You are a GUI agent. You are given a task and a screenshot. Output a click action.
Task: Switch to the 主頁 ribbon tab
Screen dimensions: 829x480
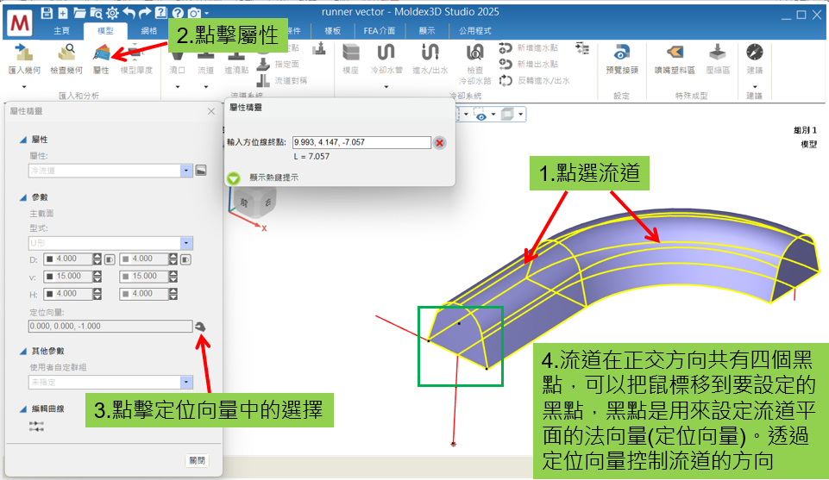tap(61, 31)
